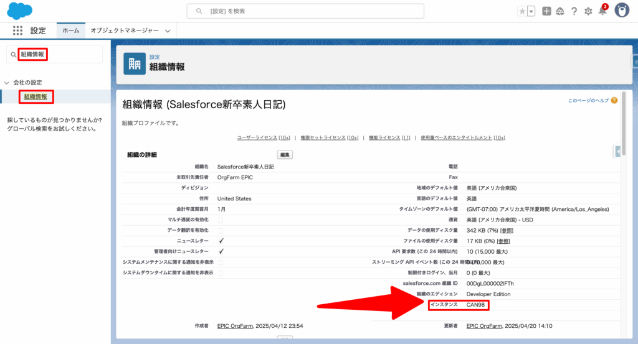Viewport: 638px width, 344px height.
Task: Select 組織情報 in the setup tree
Action: pyautogui.click(x=36, y=96)
